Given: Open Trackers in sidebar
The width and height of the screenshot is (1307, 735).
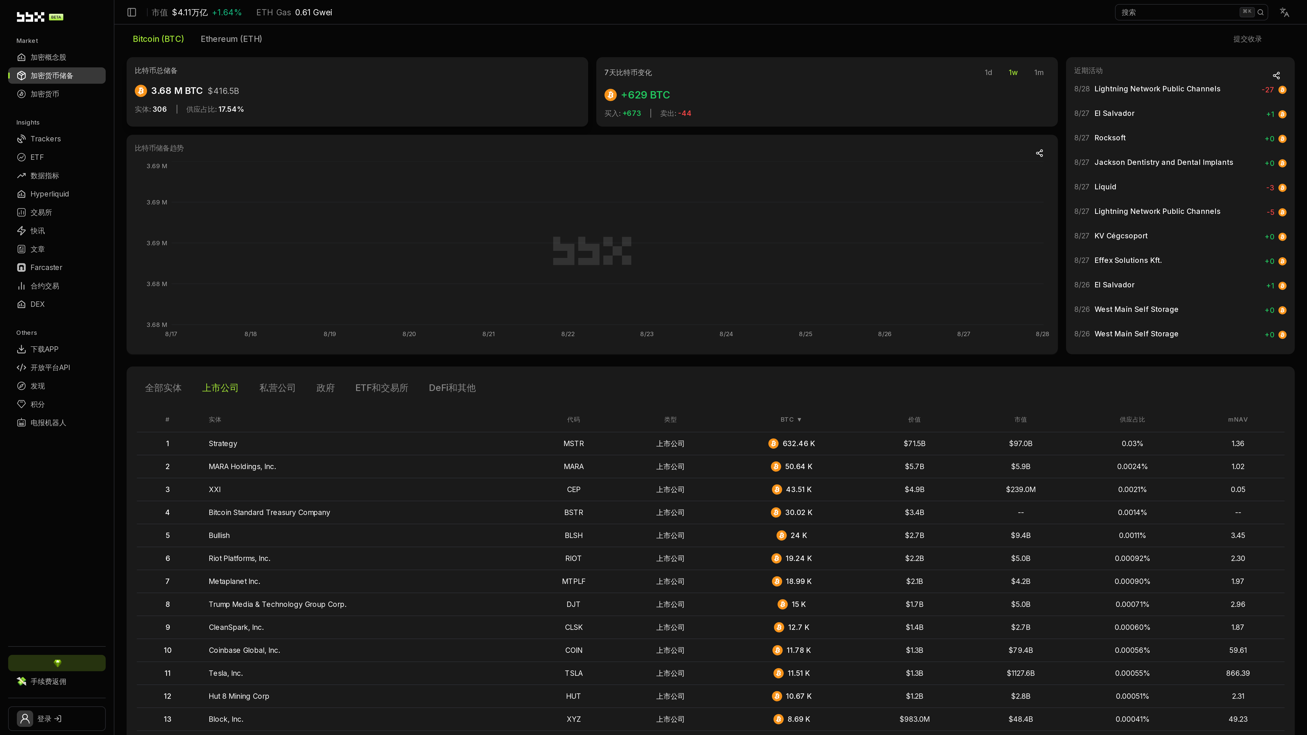Looking at the screenshot, I should 57,139.
